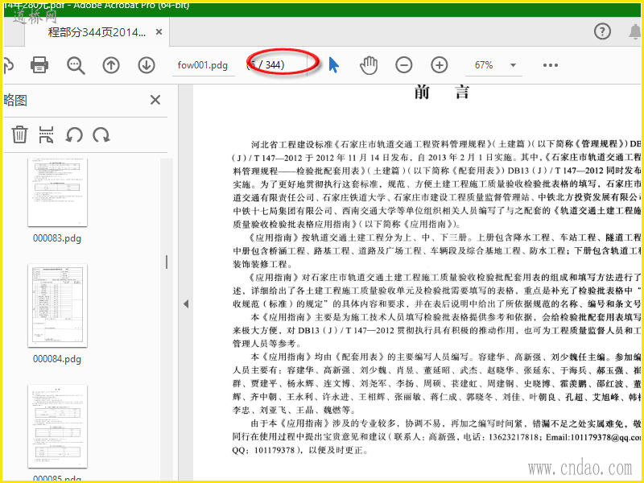Click the thumbnail panel scrollbar handle
This screenshot has height=483, width=644.
click(x=167, y=262)
